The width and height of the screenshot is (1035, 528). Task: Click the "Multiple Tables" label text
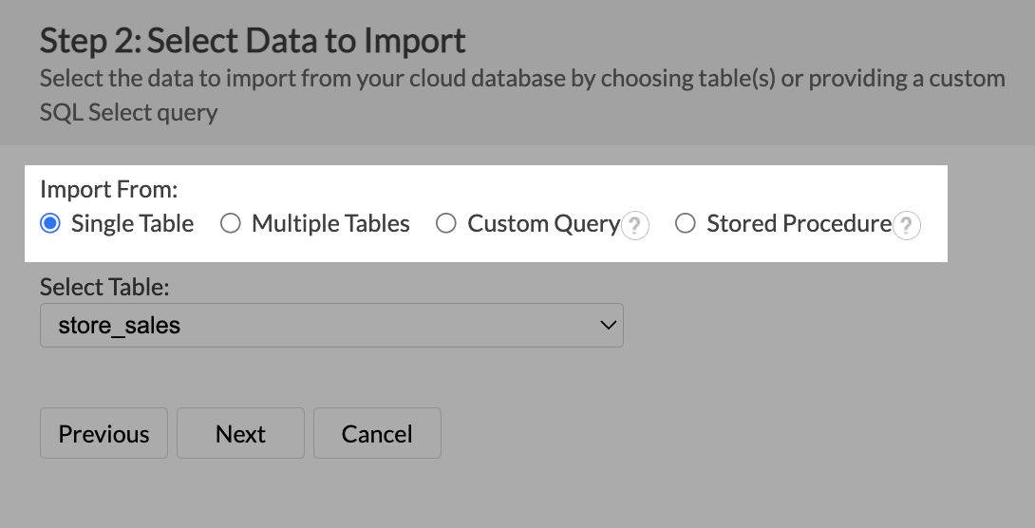pyautogui.click(x=330, y=223)
